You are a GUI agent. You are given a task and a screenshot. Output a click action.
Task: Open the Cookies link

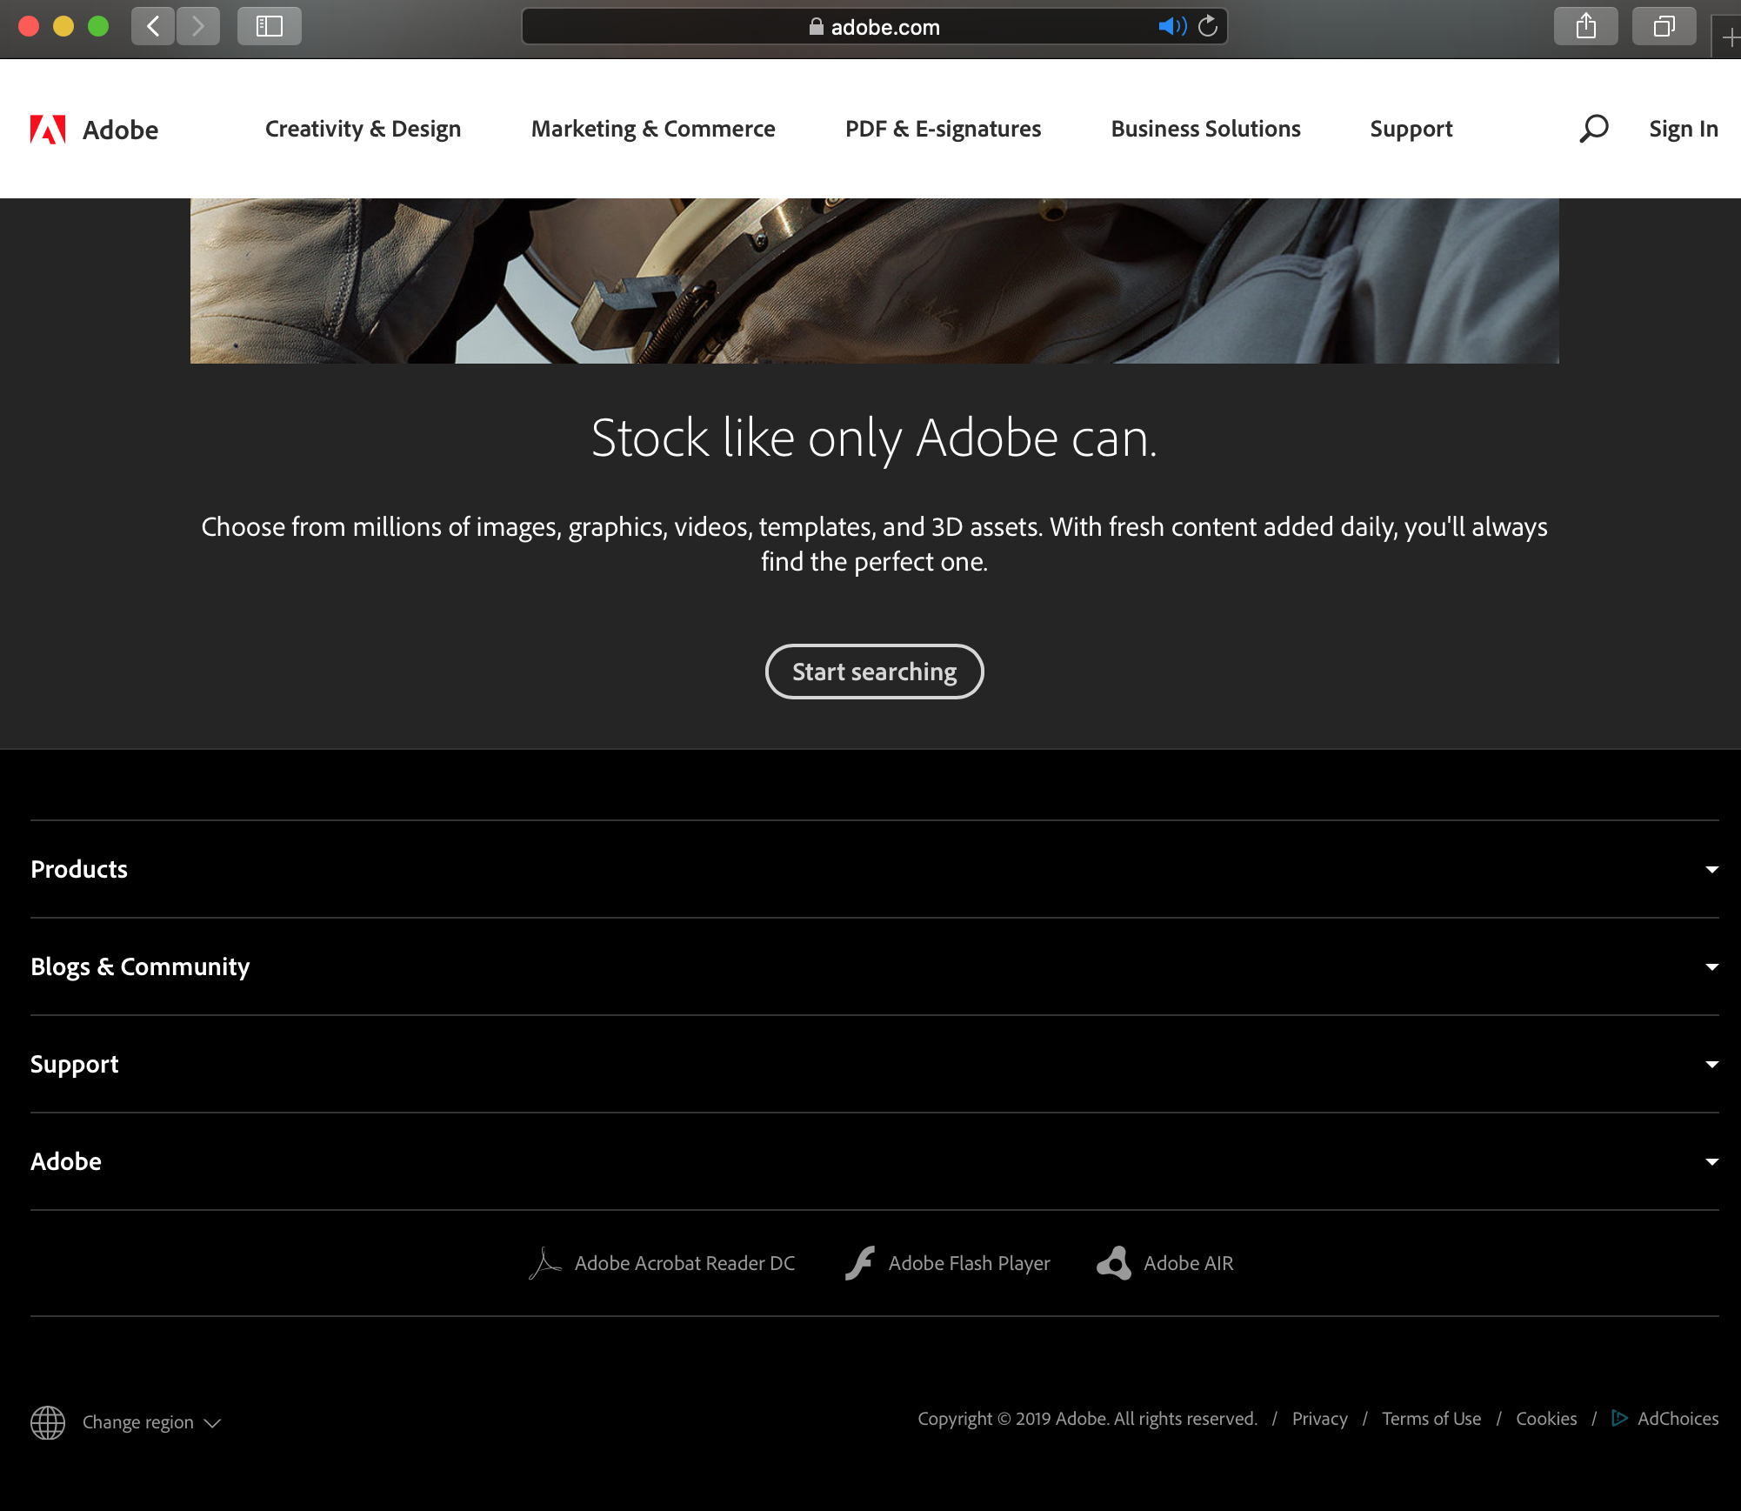click(x=1546, y=1419)
